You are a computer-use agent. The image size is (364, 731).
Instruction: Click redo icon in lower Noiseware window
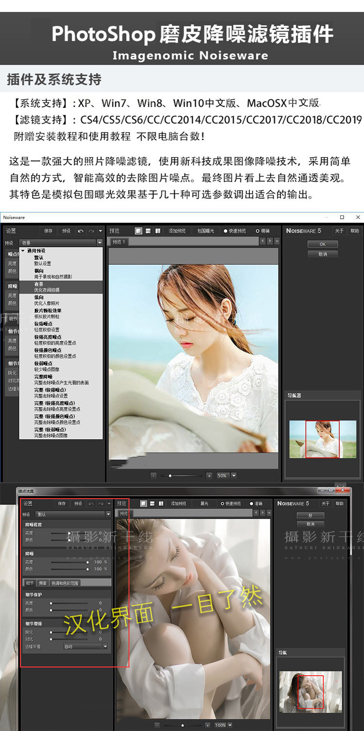click(100, 504)
